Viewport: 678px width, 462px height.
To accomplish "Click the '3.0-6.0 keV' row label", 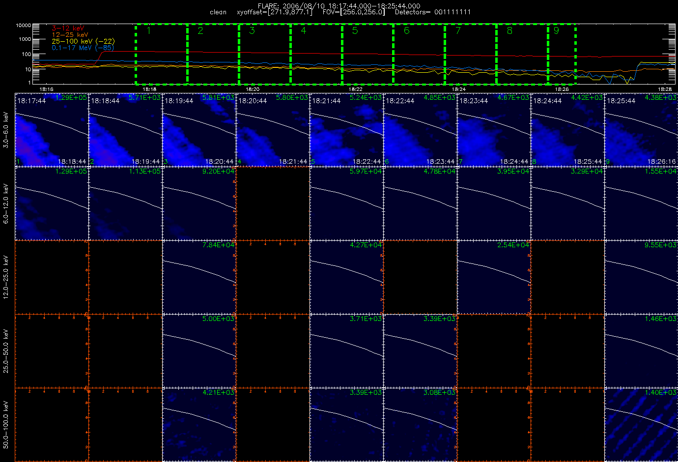I will (6, 130).
